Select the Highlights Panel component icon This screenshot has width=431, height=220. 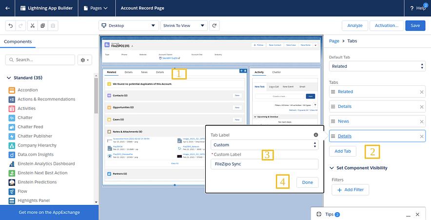click(12, 201)
